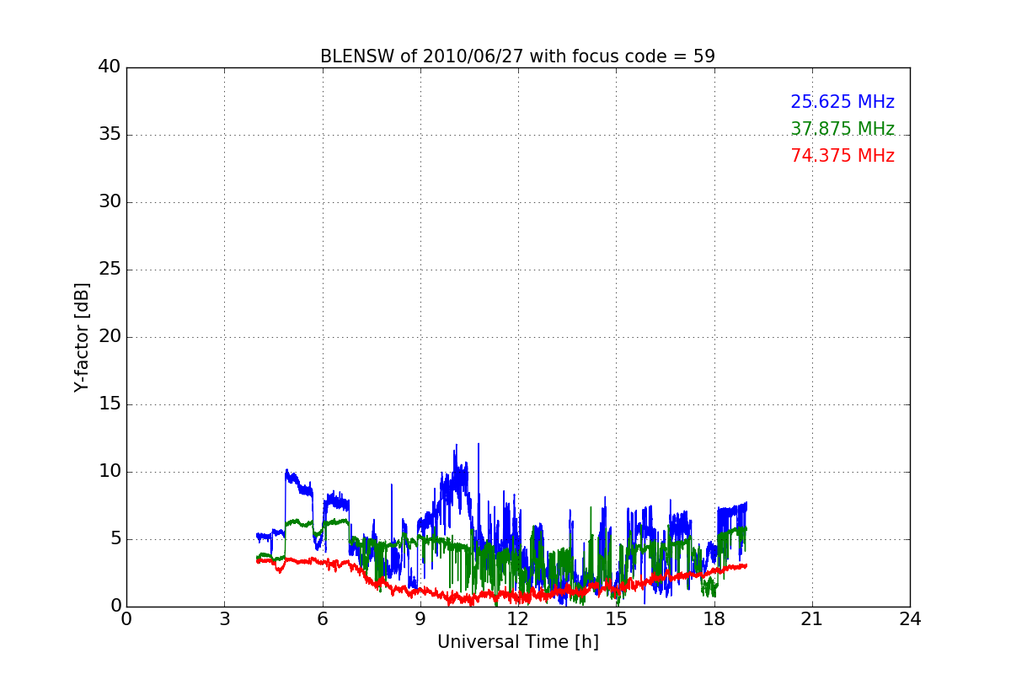
Task: Click the x-axis tick label '24'
Action: 910,619
